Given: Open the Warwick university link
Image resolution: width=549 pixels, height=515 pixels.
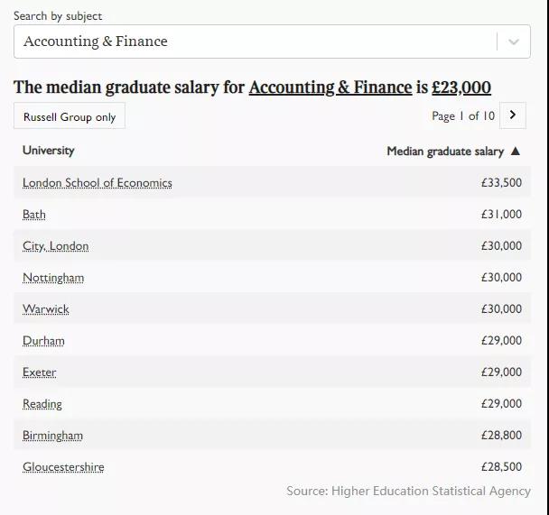Looking at the screenshot, I should [x=46, y=309].
